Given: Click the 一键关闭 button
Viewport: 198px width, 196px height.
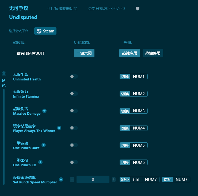Looking at the screenshot, I should [x=84, y=53].
